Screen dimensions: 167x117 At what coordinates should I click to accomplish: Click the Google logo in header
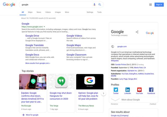pyautogui.click(x=9, y=5)
